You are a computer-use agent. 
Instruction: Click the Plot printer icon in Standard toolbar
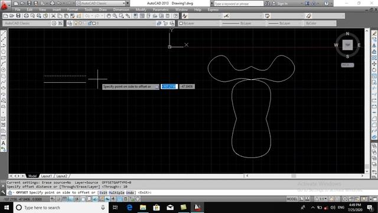coord(26,16)
